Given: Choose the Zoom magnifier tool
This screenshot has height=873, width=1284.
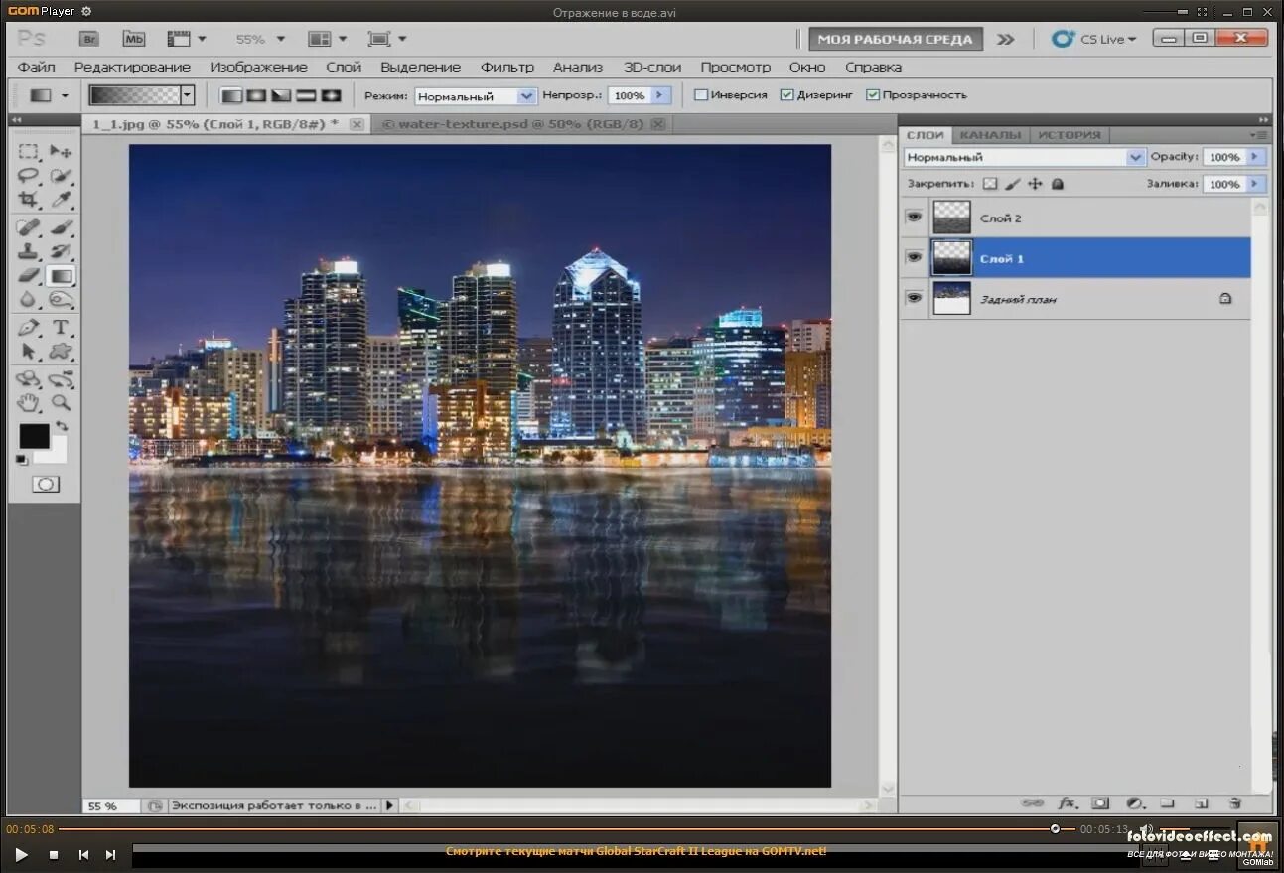Looking at the screenshot, I should (61, 402).
